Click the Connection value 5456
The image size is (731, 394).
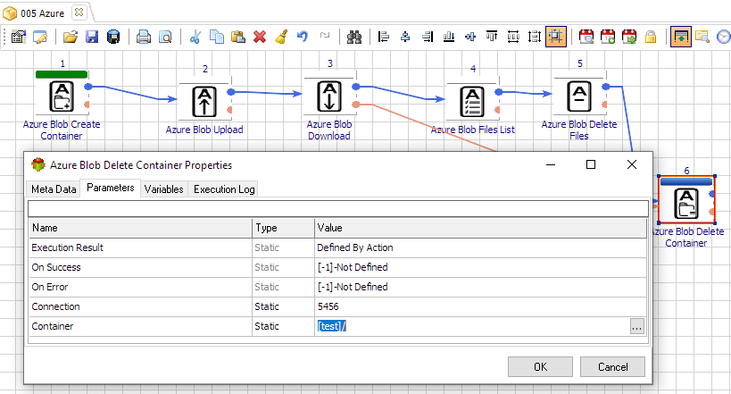(328, 306)
